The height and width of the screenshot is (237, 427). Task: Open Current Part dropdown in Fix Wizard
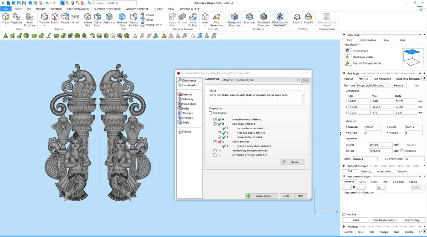(260, 80)
